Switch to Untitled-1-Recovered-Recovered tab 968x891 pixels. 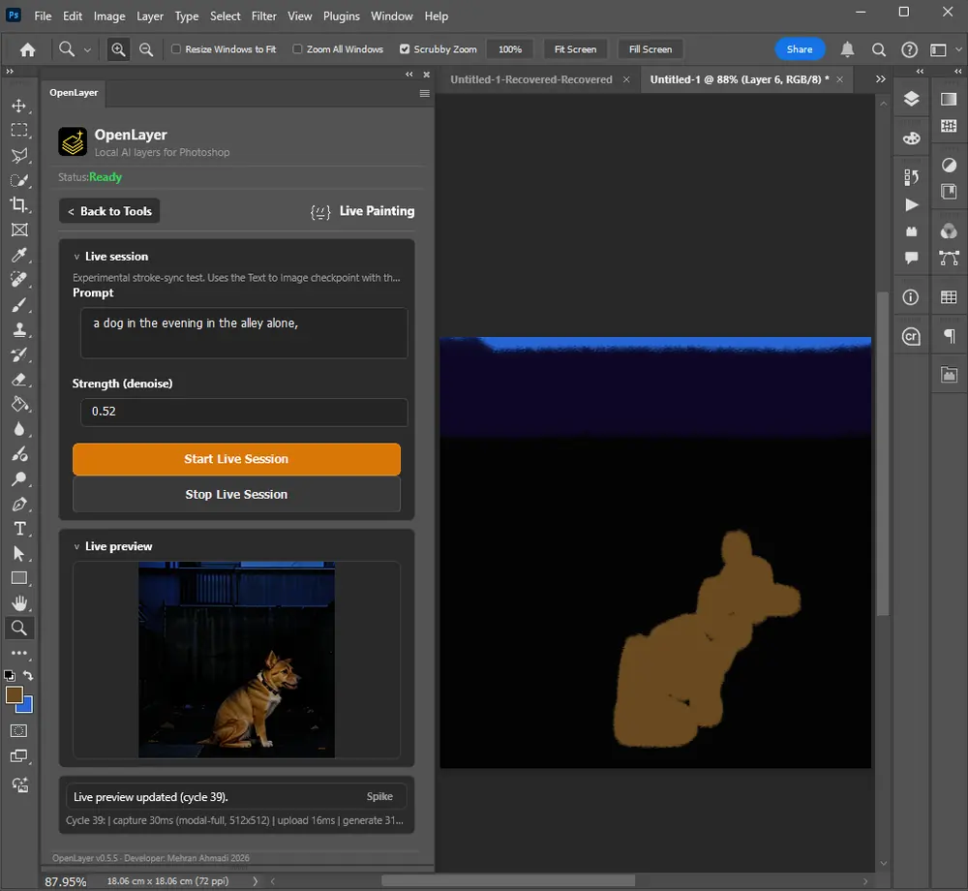click(530, 79)
